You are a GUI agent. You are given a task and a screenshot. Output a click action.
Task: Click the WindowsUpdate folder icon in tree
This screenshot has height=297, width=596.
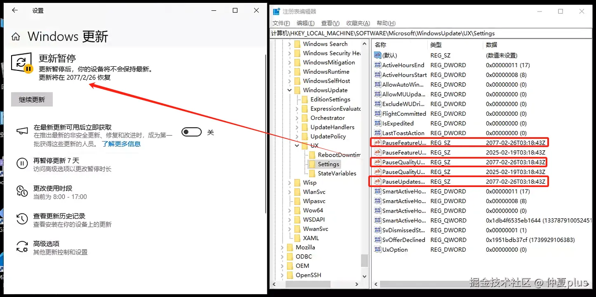[x=297, y=90]
